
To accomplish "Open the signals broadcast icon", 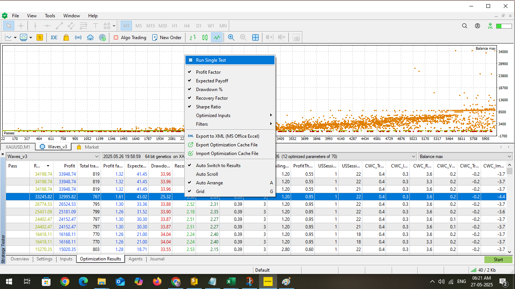I will (78, 37).
